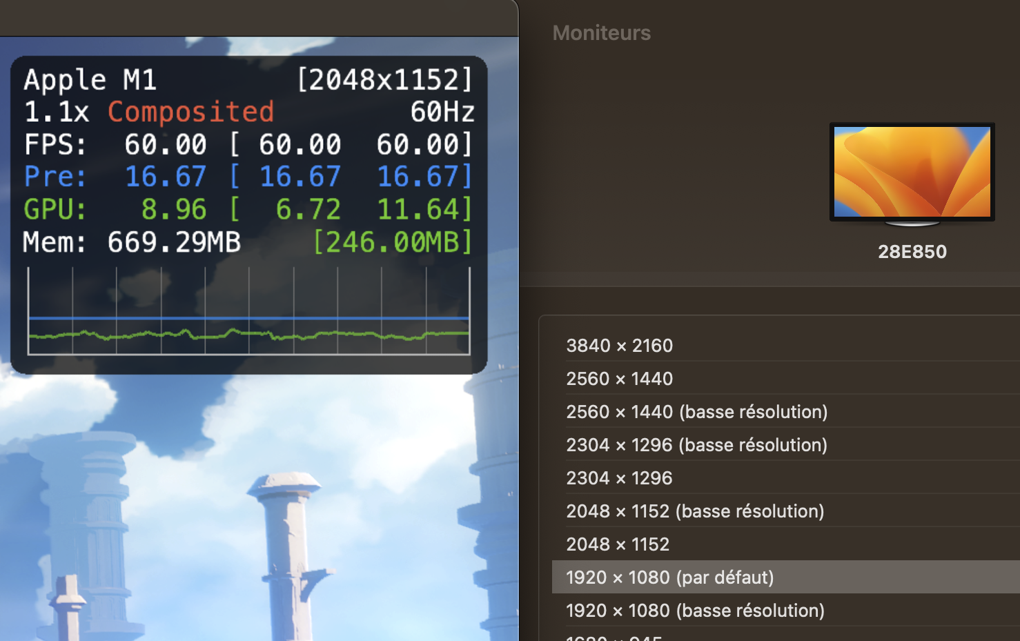Click the 28E850 monitor name label

click(912, 251)
